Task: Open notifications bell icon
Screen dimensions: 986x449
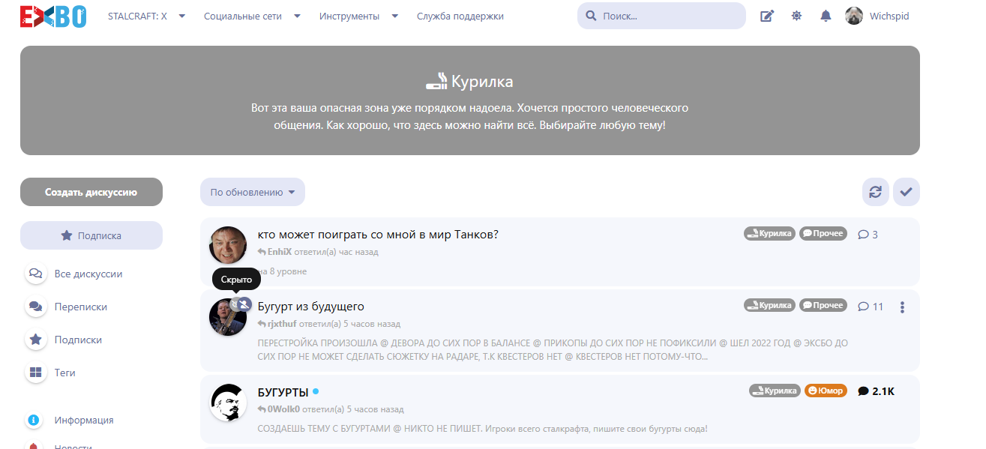Action: point(826,16)
